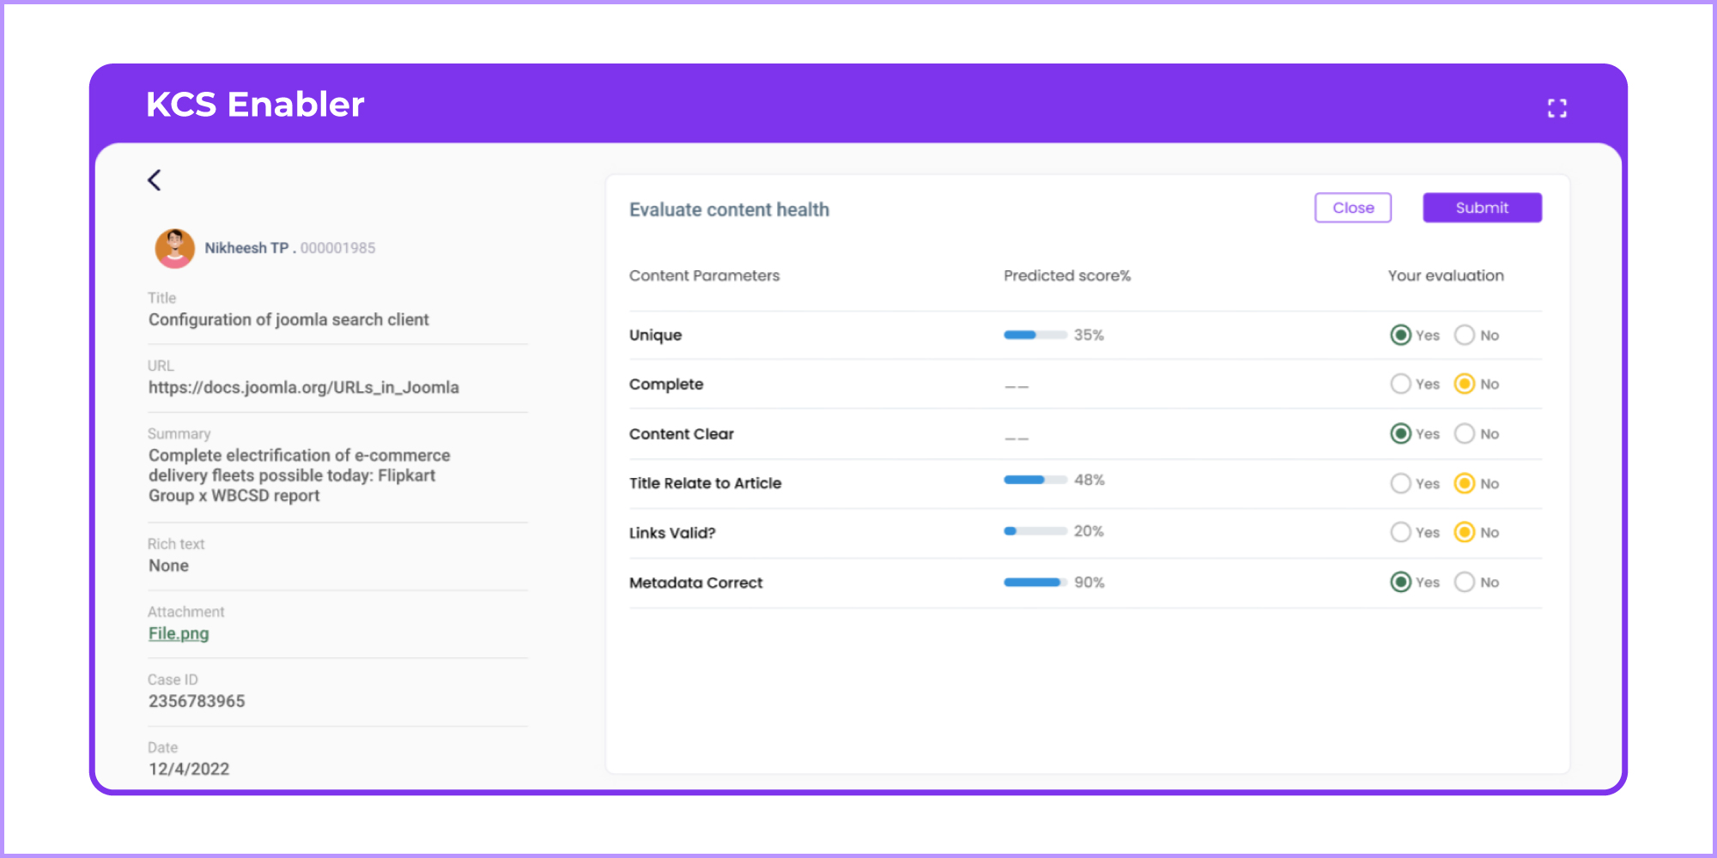
Task: Select No for Links Valid?
Action: coord(1464,532)
